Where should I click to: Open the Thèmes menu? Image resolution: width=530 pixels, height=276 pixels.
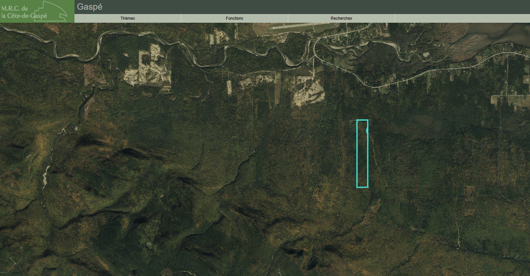[x=128, y=18]
